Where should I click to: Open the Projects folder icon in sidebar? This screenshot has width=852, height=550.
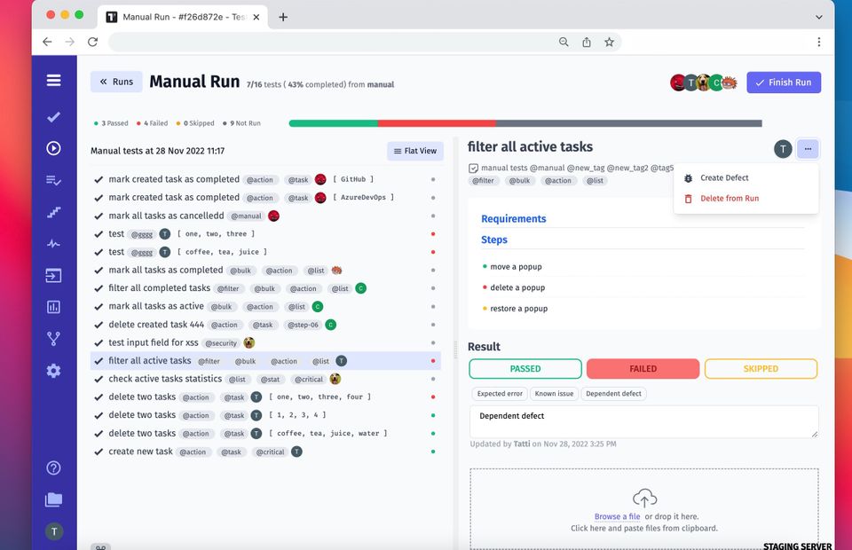coord(53,499)
